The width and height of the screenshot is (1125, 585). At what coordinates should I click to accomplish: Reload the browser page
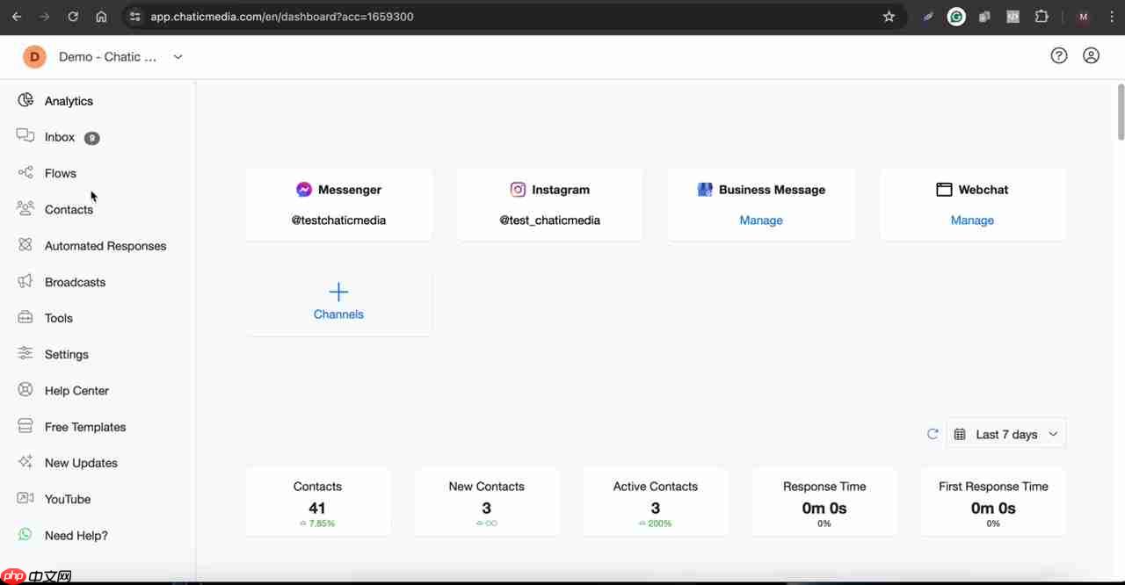pos(73,16)
